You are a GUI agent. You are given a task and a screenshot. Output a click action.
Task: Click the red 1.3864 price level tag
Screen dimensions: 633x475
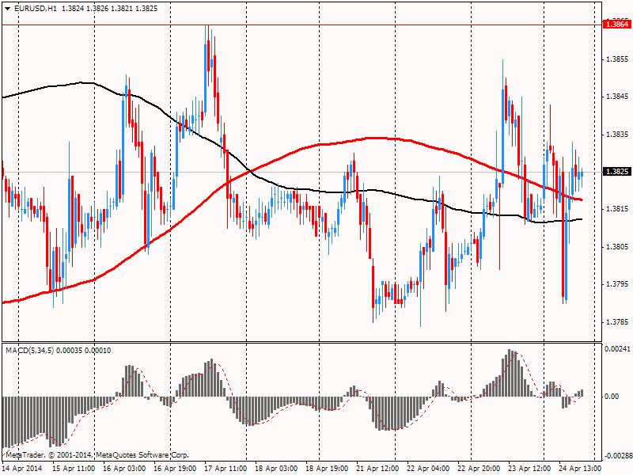tap(616, 25)
